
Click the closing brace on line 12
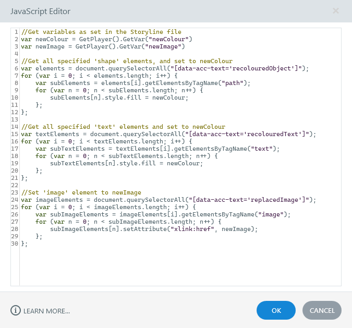(x=24, y=112)
